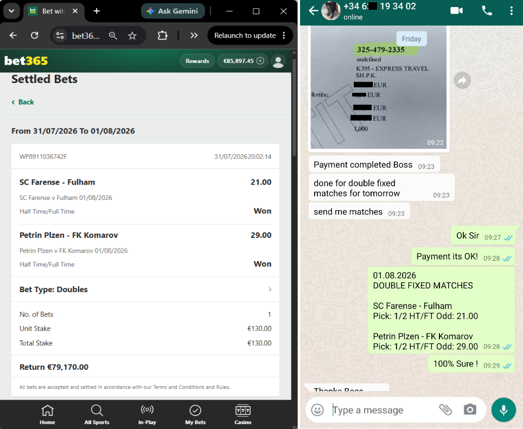Go to Home in bet365 bottom bar

tap(47, 415)
